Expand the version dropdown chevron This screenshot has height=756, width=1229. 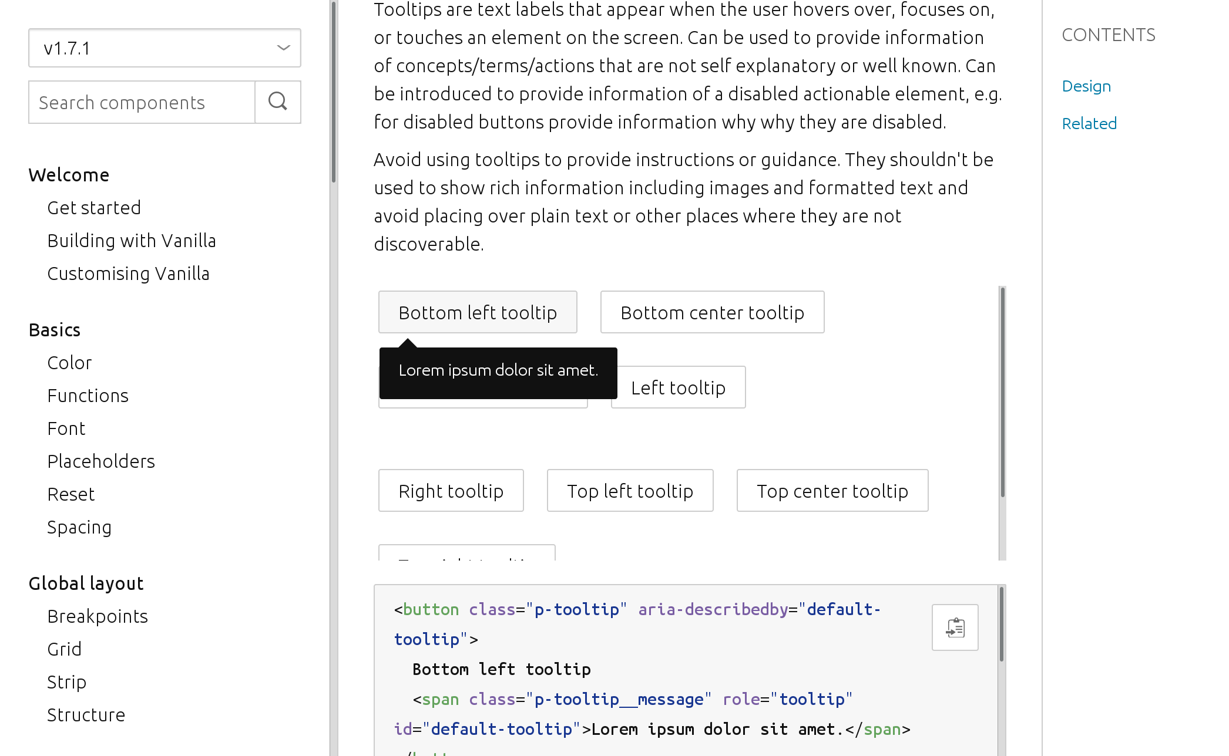[282, 48]
